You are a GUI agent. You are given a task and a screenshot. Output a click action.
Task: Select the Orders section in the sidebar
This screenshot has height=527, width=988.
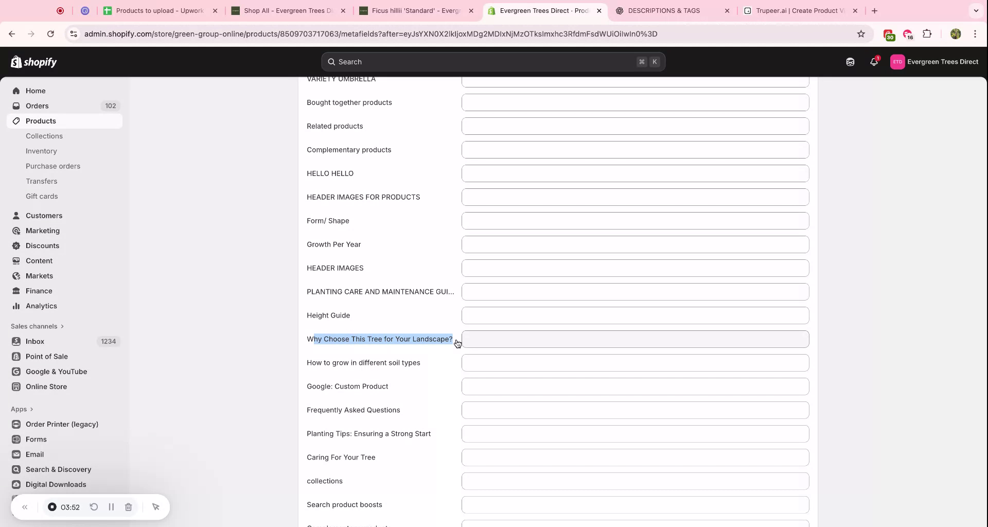point(37,106)
